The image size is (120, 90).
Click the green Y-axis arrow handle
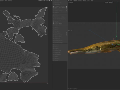(x=116, y=36)
